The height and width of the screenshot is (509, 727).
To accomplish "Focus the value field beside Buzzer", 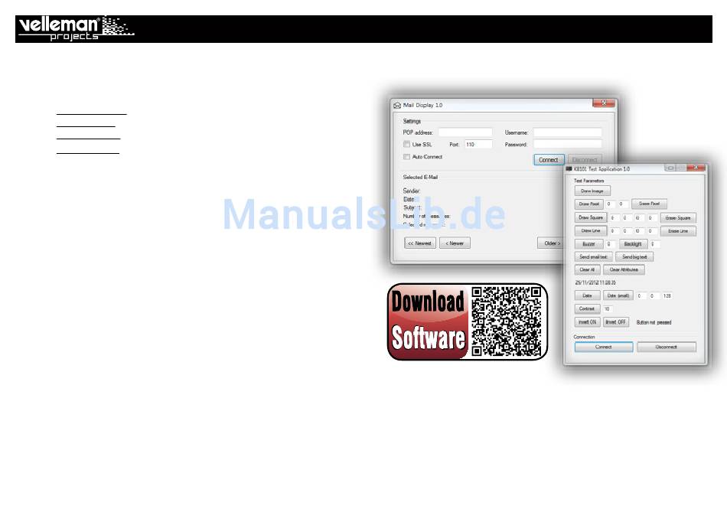I will [611, 244].
